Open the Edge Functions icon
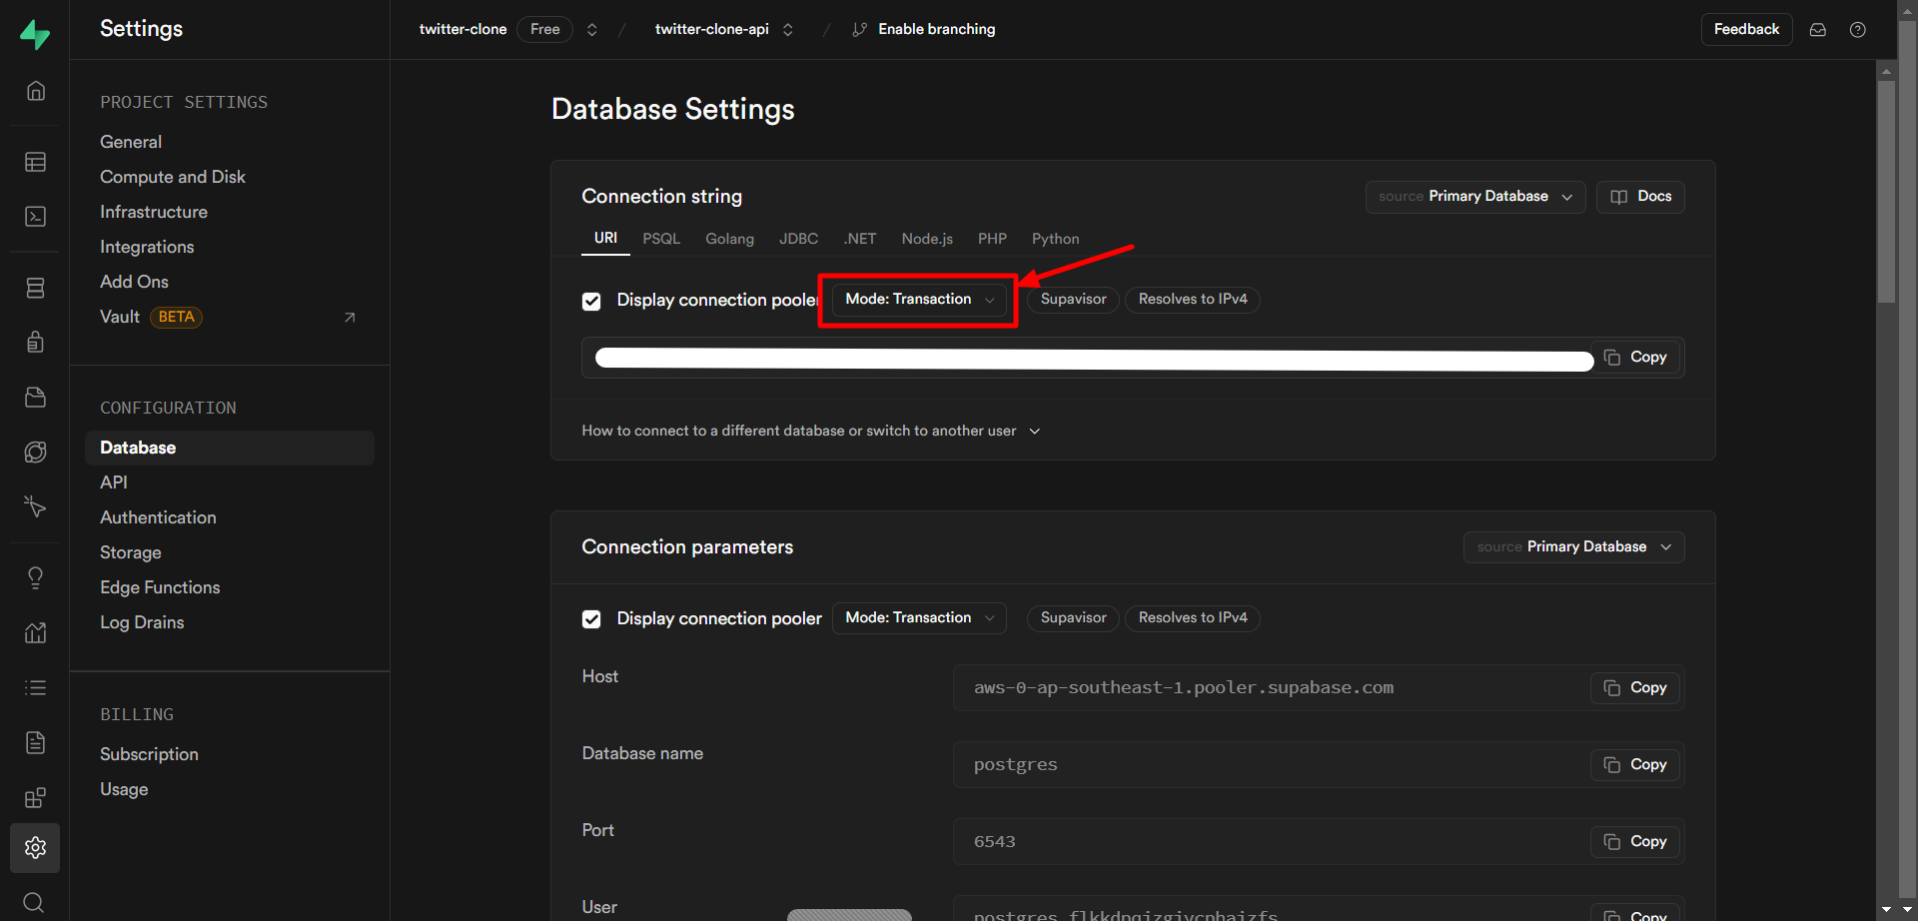 (35, 453)
